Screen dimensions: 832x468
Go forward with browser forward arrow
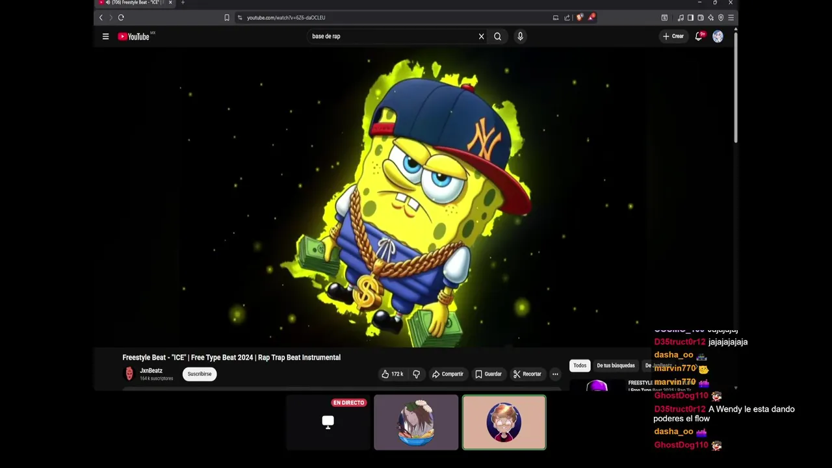(110, 18)
